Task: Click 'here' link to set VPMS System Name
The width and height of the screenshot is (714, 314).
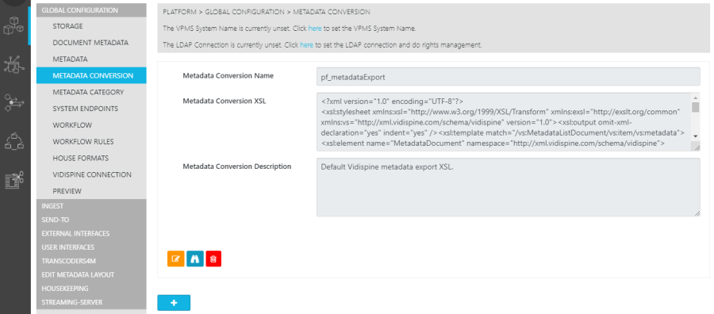Action: click(x=315, y=29)
